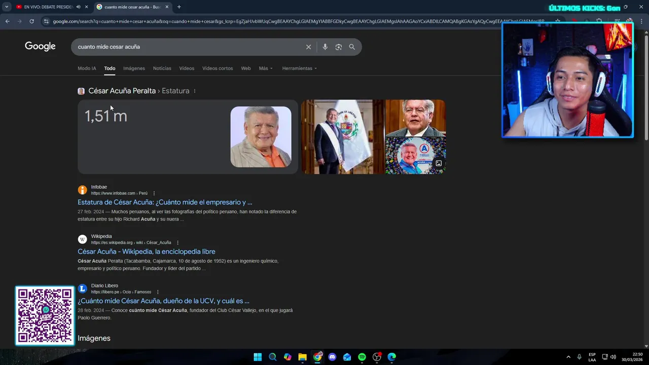Close the cuanto mide cesar acuña tab
The image size is (649, 365).
(167, 7)
